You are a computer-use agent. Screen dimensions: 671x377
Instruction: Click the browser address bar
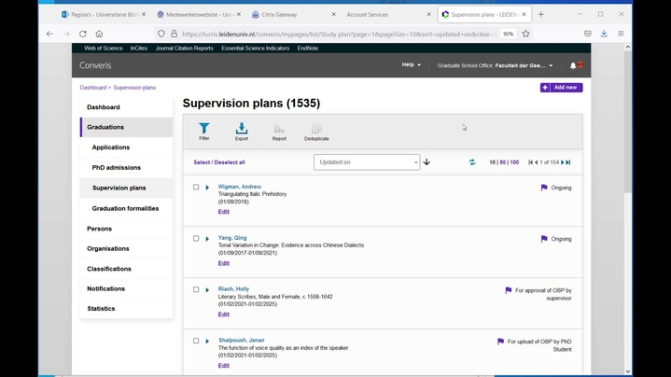(x=336, y=34)
